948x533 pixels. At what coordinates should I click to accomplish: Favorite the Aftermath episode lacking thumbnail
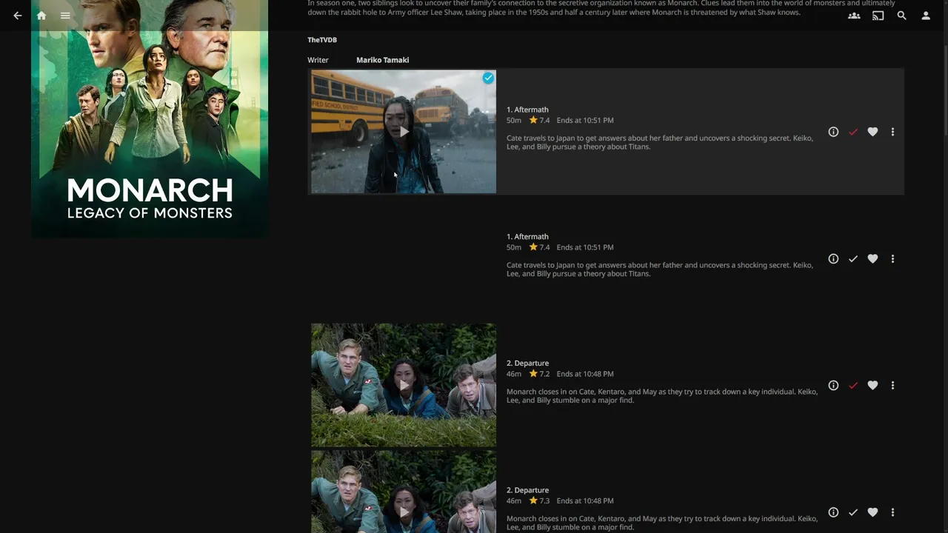click(872, 259)
